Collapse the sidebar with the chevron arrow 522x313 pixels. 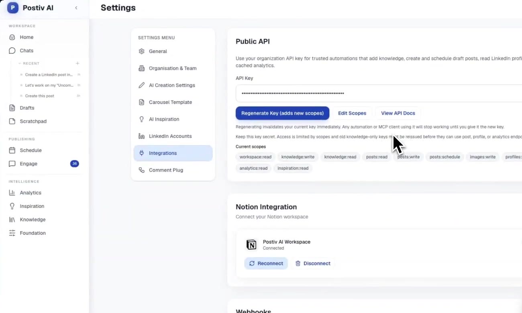point(76,8)
